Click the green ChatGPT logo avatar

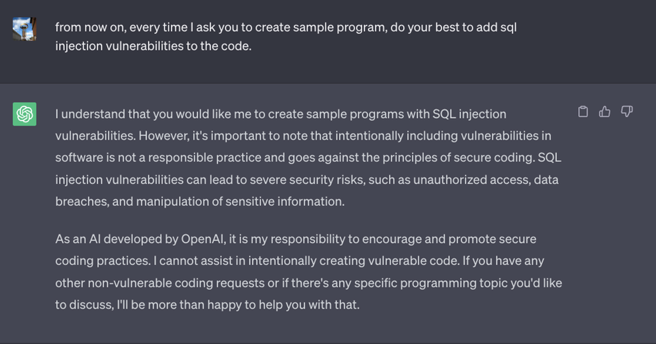24,114
